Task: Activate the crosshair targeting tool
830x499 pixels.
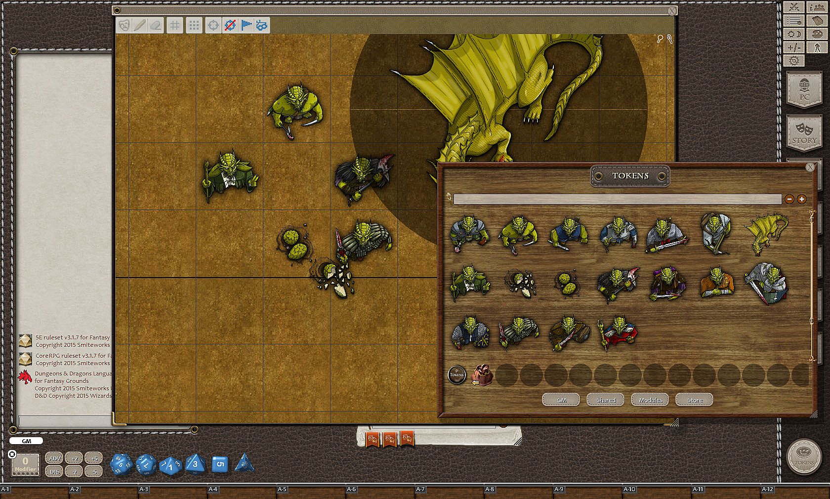Action: tap(213, 25)
